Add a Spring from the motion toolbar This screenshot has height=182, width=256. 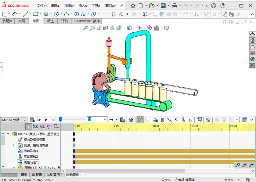click(162, 120)
